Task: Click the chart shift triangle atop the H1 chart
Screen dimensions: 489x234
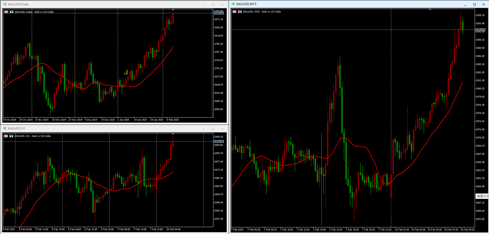Action: tap(173, 134)
